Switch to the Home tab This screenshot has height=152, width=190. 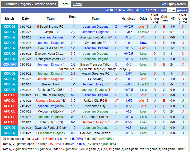(77, 4)
